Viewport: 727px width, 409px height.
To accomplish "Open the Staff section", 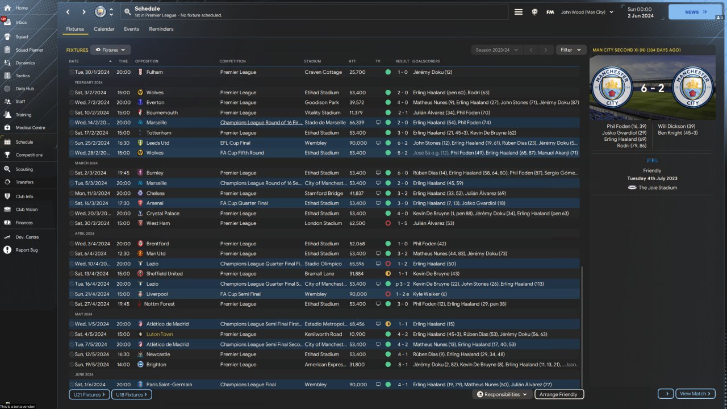I will (20, 102).
